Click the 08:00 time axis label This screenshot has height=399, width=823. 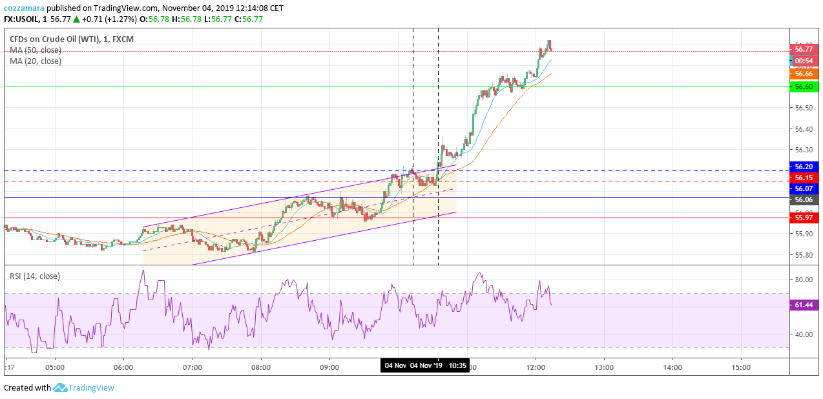pos(261,367)
